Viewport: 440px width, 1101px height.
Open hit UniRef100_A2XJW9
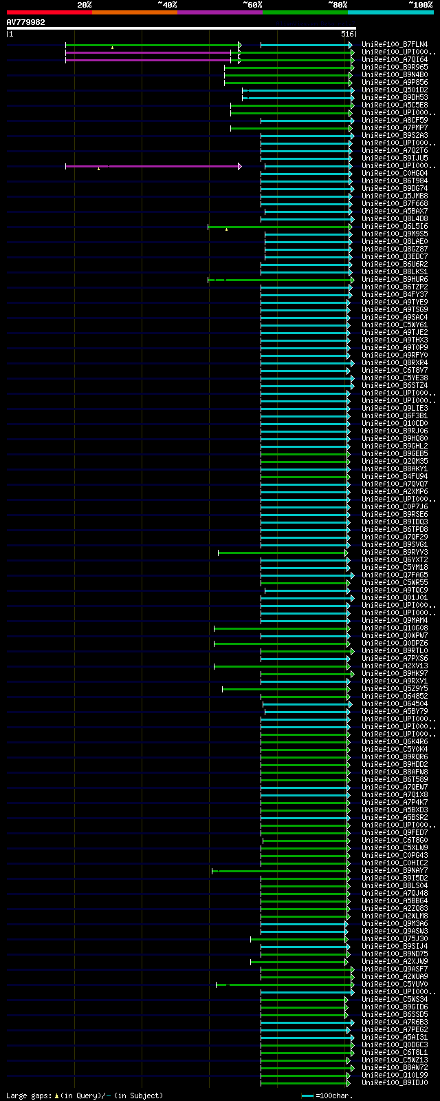click(395, 962)
